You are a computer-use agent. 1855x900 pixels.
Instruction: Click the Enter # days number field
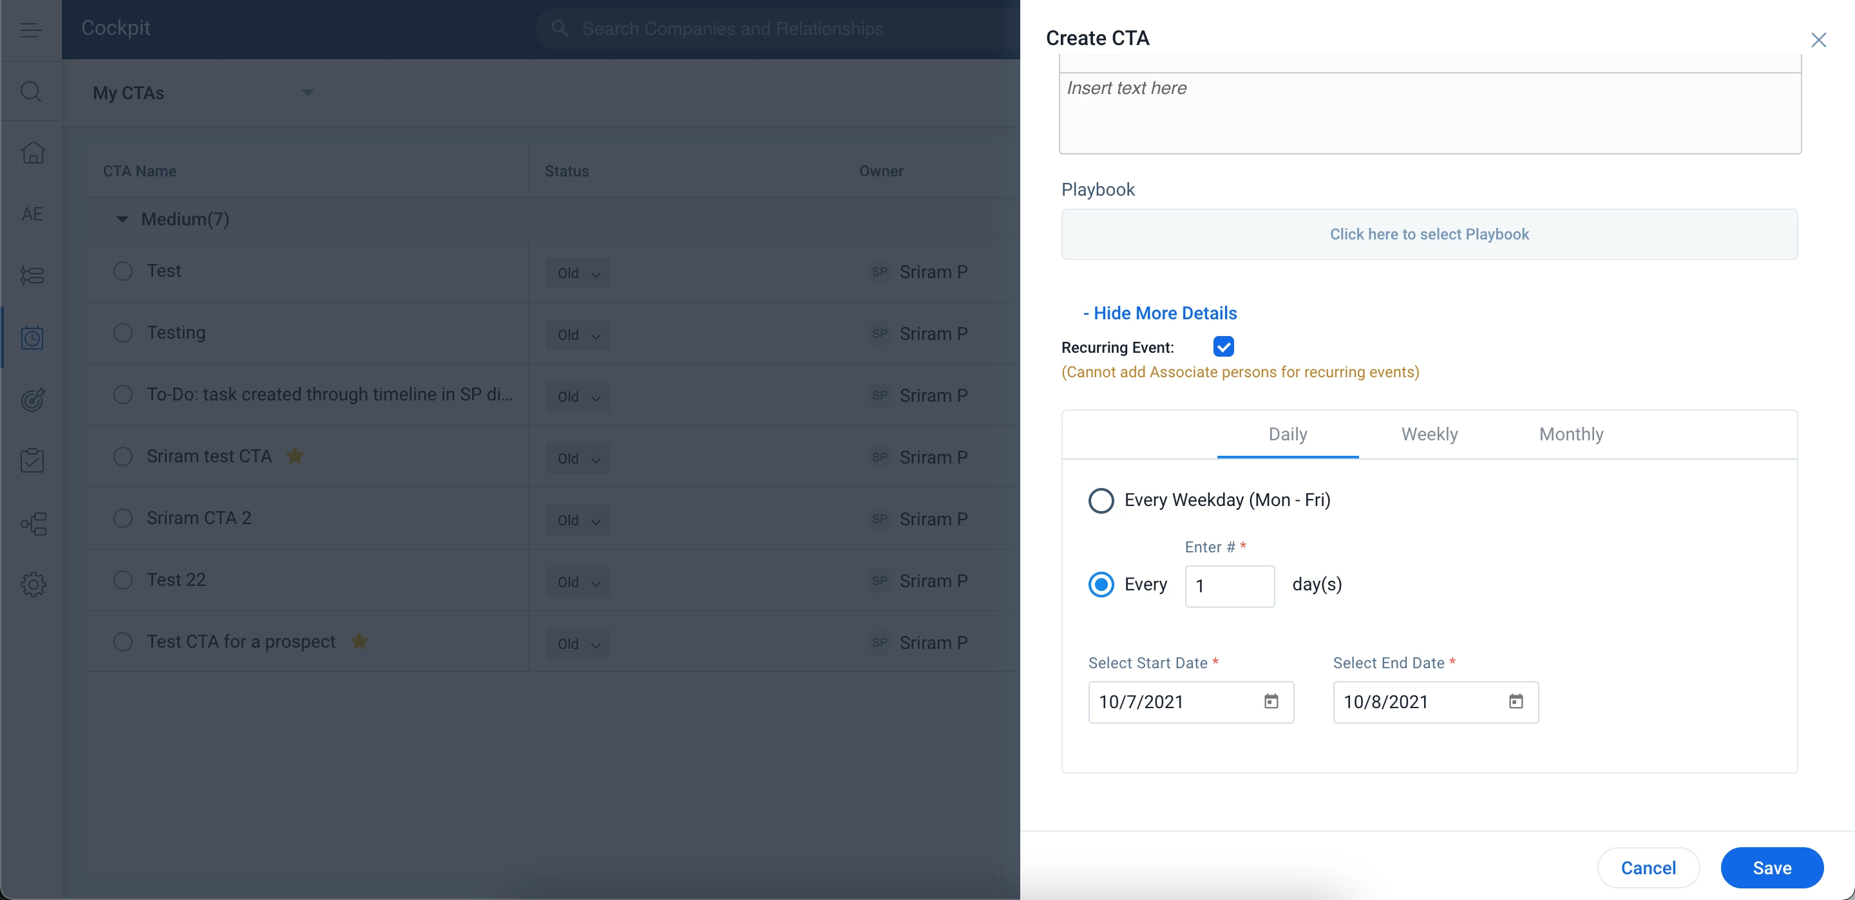pos(1229,585)
